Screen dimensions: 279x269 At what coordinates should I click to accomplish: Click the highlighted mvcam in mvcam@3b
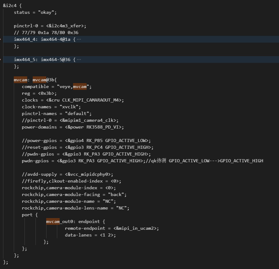[39, 80]
